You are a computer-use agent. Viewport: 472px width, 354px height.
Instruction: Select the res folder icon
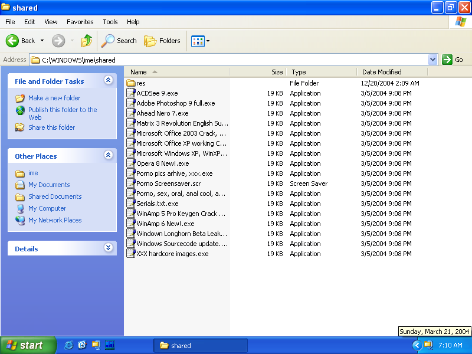point(131,83)
